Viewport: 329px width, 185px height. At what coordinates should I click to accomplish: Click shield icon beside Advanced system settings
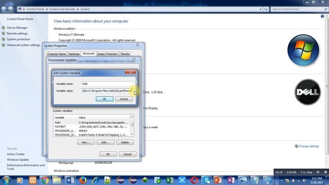(4, 45)
